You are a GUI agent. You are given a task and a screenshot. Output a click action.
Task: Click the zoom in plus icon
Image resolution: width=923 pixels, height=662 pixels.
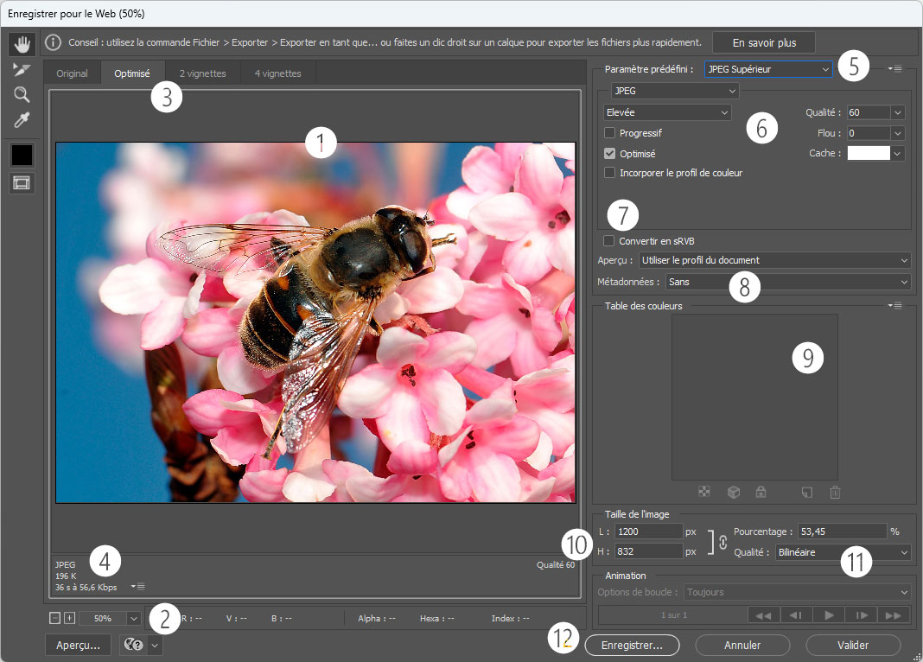(69, 618)
